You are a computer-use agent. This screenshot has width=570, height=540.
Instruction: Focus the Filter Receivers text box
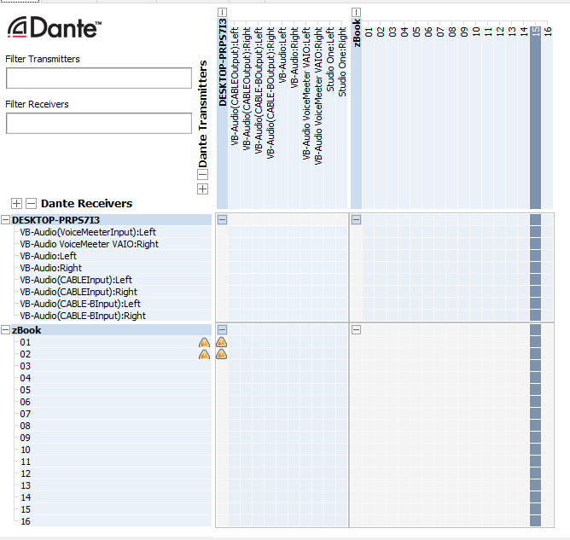[x=99, y=123]
